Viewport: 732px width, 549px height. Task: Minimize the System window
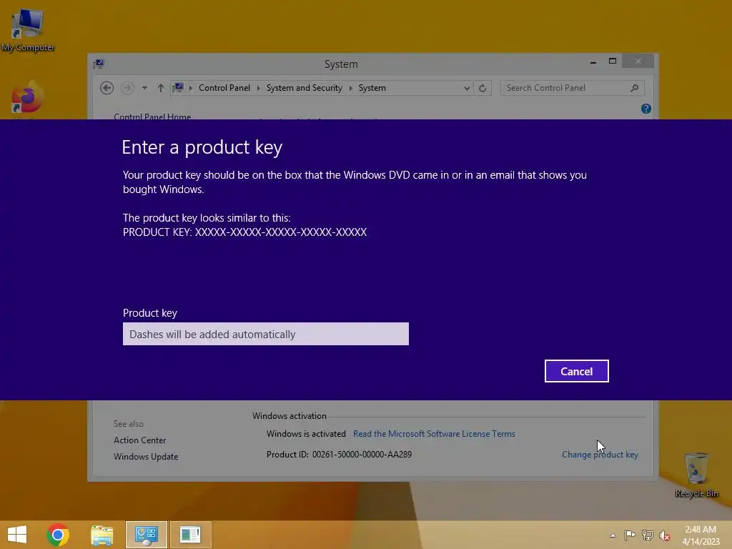pos(593,61)
